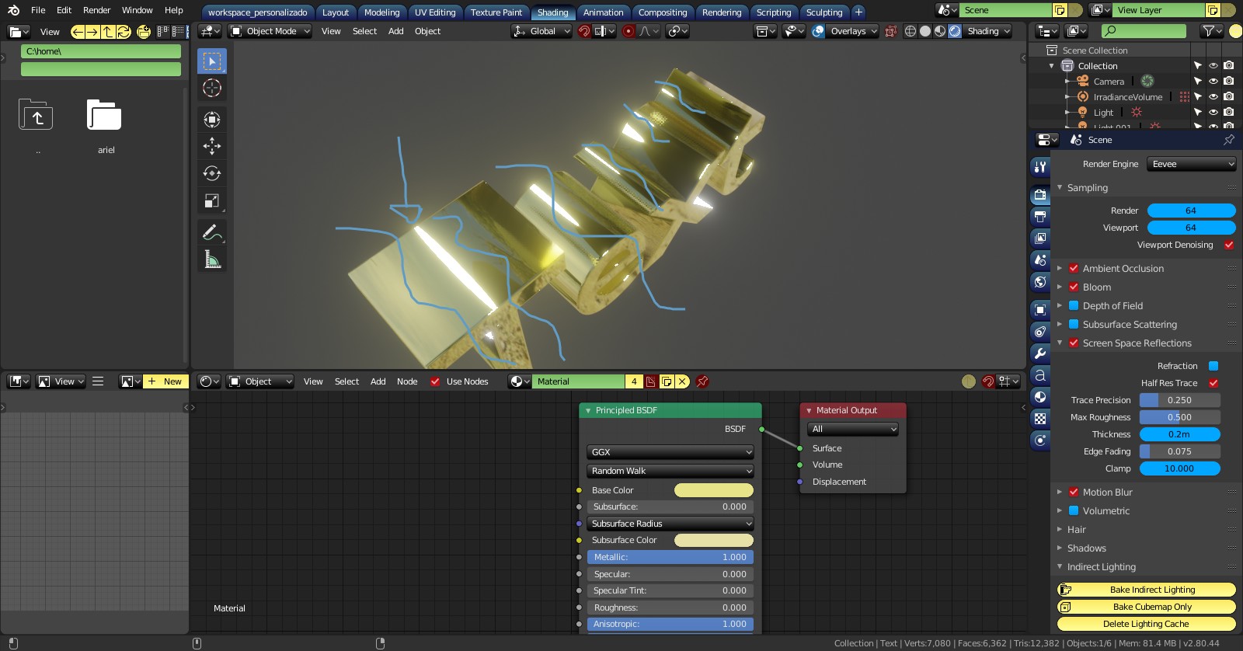Select the Measure ruler tool

212,259
